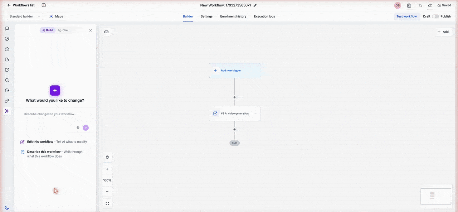Open the checkmark circle sidebar icon
This screenshot has height=212, width=458.
click(7, 39)
